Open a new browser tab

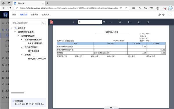[48, 3]
